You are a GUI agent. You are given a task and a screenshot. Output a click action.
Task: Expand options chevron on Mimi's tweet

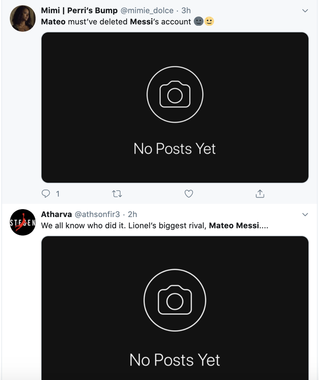coord(305,11)
